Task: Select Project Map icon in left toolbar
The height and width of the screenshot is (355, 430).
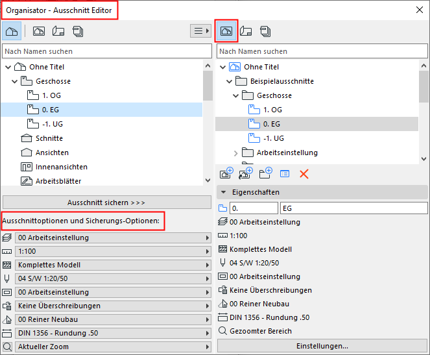Action: coord(12,31)
